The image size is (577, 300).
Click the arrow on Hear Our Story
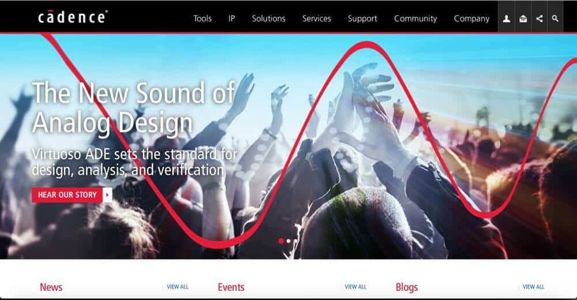pyautogui.click(x=107, y=195)
